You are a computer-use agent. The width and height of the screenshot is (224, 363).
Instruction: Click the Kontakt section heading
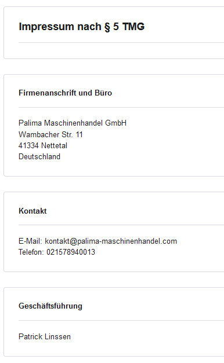32,211
